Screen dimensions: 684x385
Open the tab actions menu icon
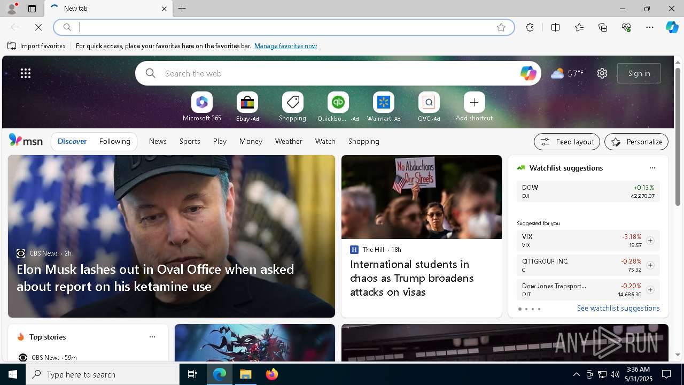(x=32, y=9)
